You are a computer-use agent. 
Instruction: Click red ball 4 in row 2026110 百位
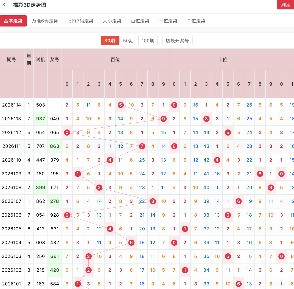pos(110,160)
